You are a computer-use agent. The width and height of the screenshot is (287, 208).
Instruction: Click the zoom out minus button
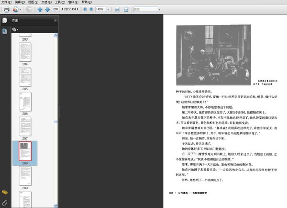coord(85,9)
